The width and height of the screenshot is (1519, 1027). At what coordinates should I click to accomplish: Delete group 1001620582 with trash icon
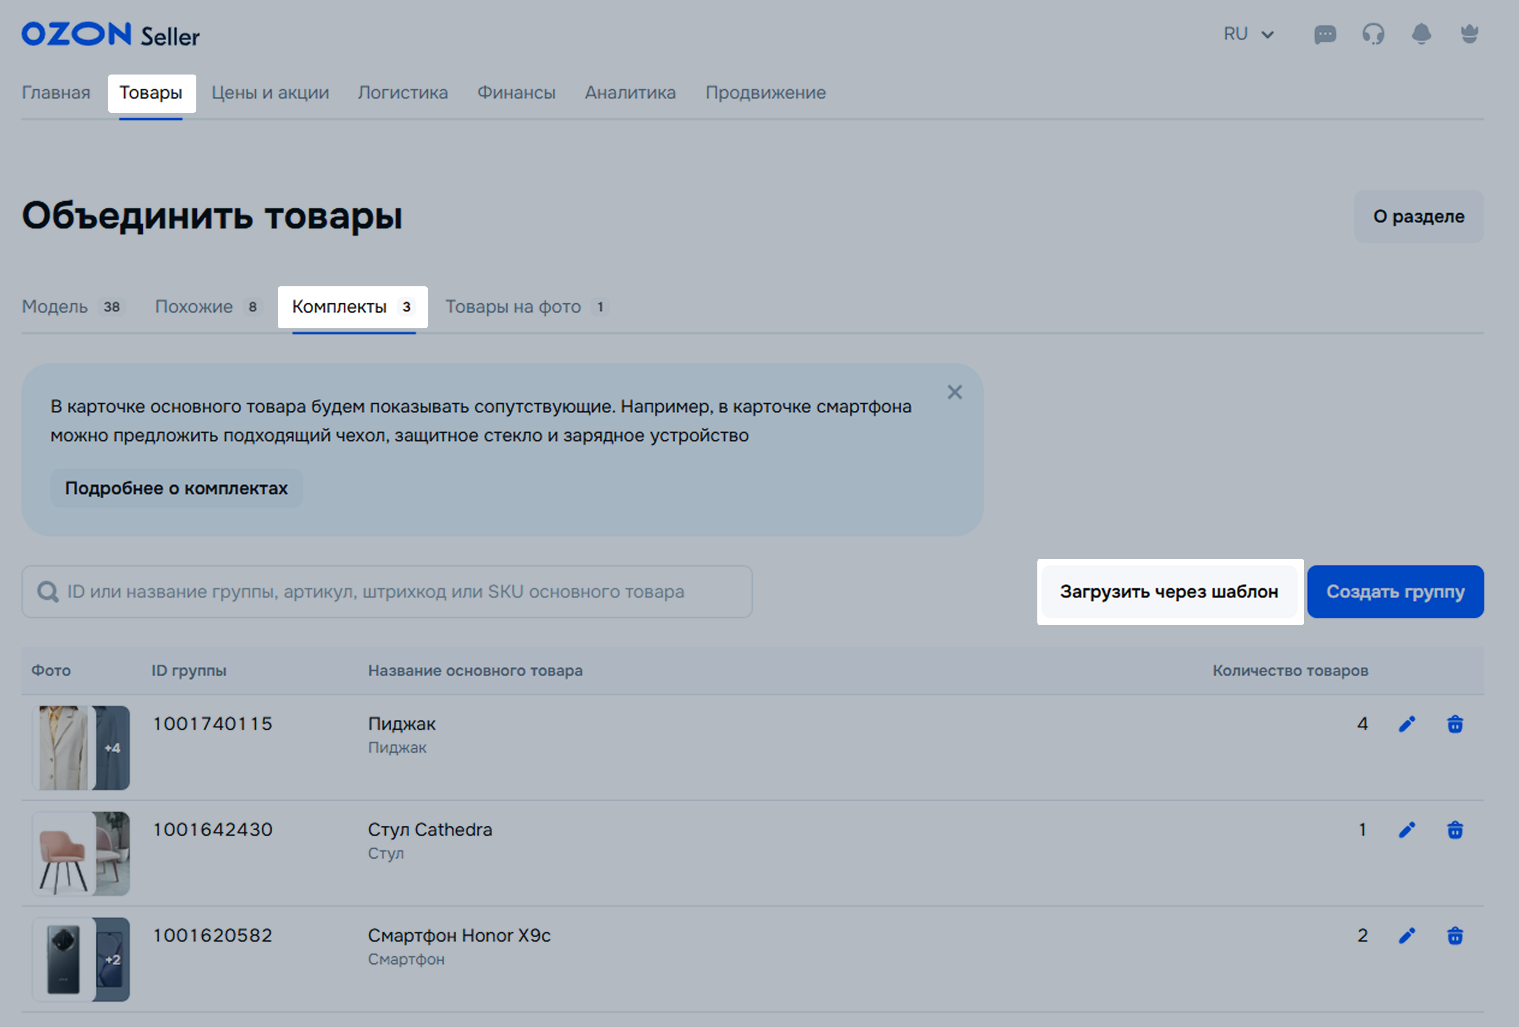coord(1455,935)
